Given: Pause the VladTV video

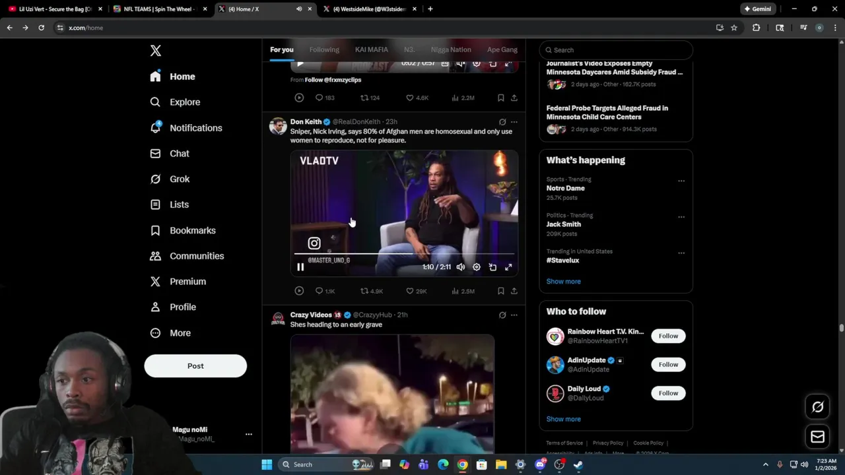Looking at the screenshot, I should (x=300, y=267).
